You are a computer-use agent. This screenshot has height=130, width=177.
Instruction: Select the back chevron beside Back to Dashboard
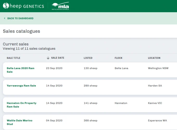tap(5, 18)
